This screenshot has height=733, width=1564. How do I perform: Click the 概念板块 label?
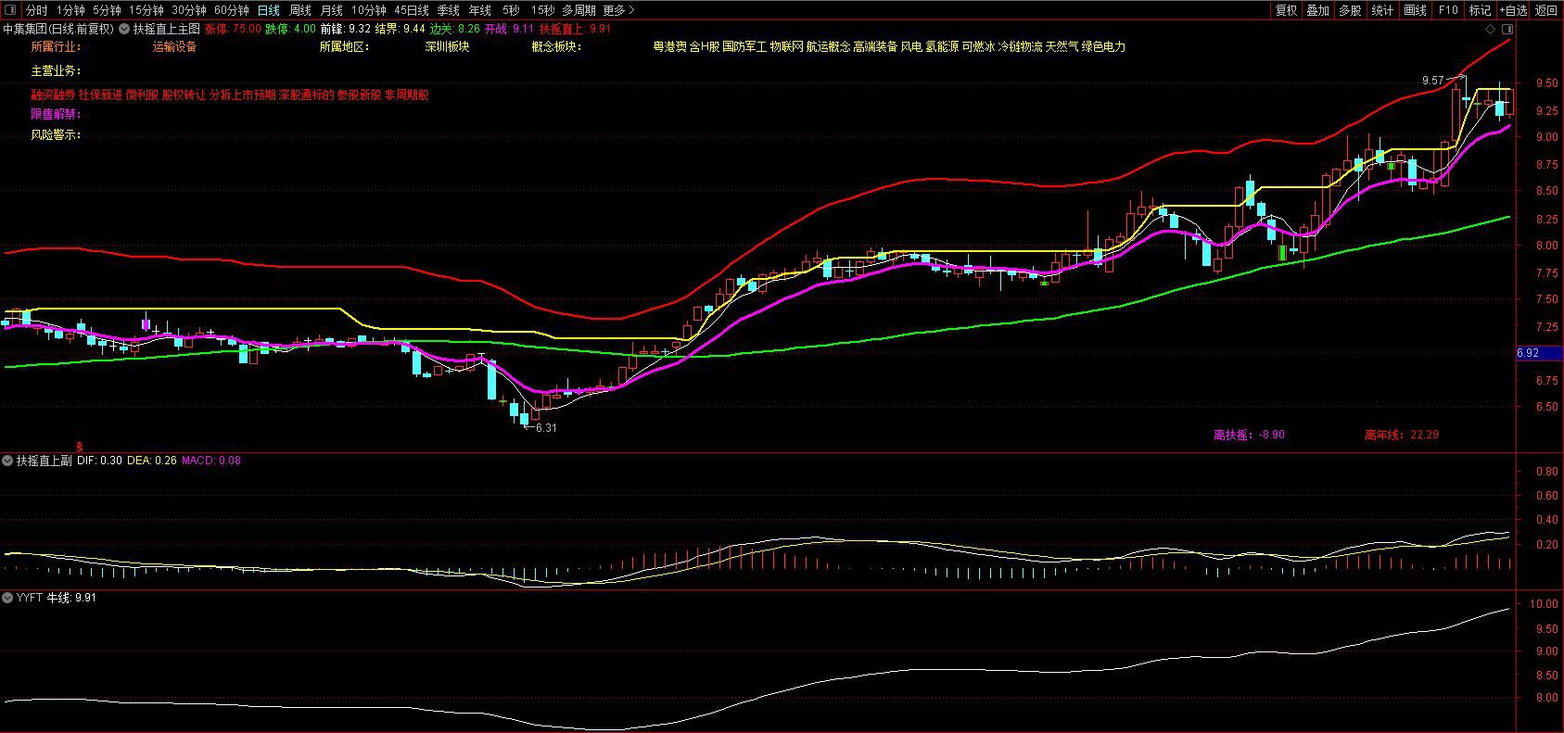tap(556, 46)
